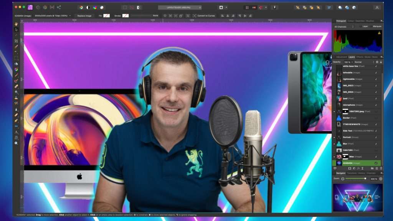Viewport: 393px width, 221px height.
Task: Select the Move tool in the left toolbar
Action: 16,29
